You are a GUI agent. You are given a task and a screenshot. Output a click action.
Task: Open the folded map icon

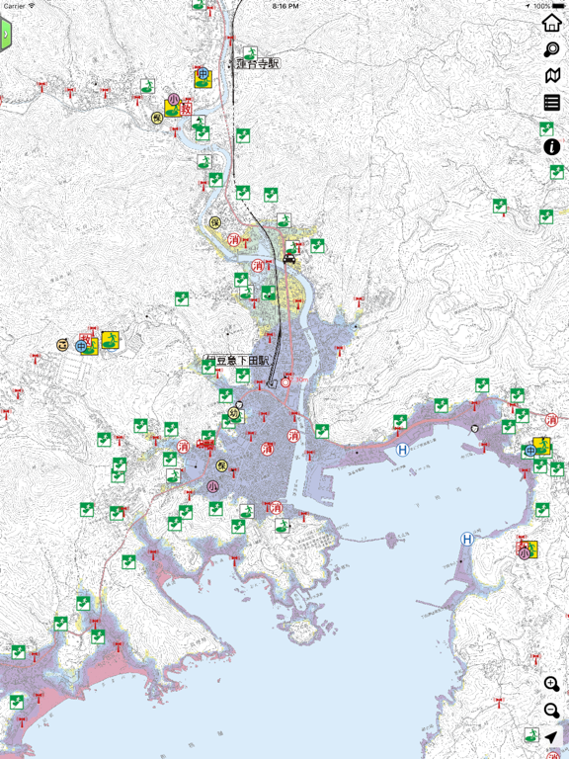(x=552, y=75)
